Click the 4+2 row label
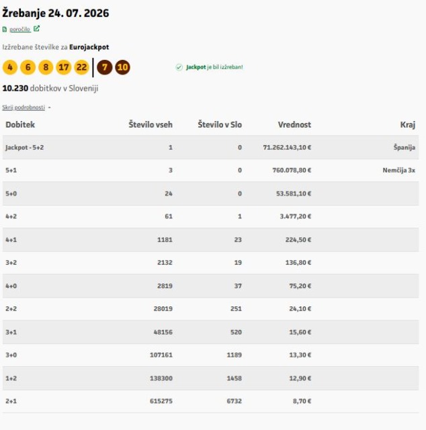The image size is (426, 430). (x=11, y=216)
